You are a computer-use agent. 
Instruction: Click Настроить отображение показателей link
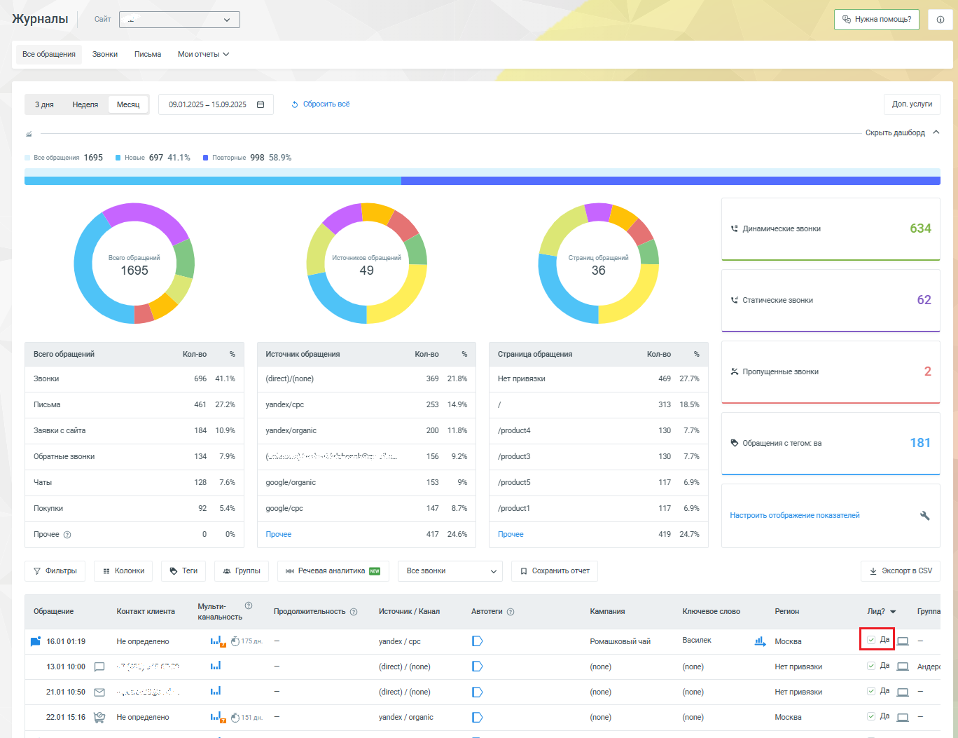[x=795, y=515]
